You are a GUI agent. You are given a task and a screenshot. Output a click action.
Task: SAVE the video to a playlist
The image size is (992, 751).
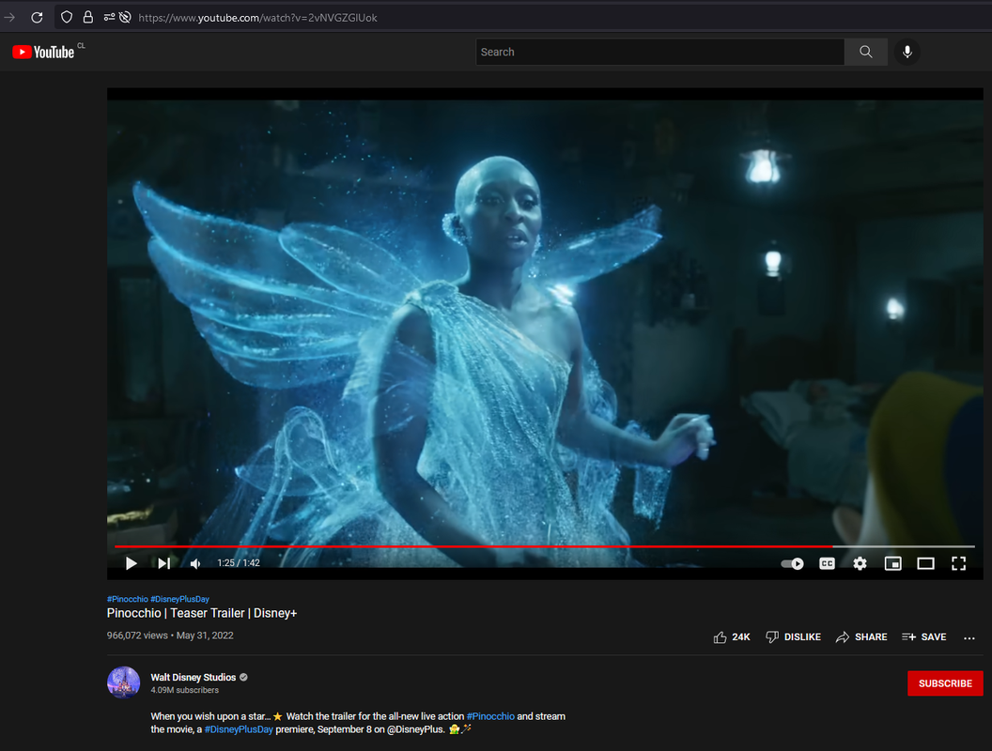pos(923,637)
